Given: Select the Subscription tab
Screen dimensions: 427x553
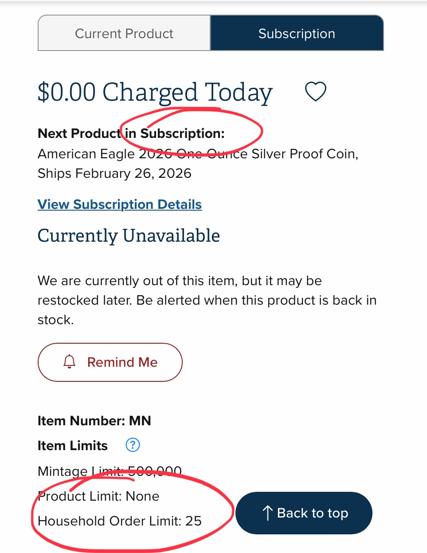Looking at the screenshot, I should click(297, 34).
